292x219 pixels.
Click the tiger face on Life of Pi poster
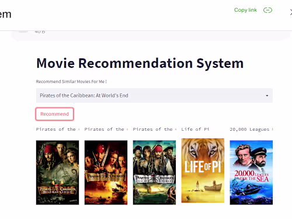[x=203, y=150]
